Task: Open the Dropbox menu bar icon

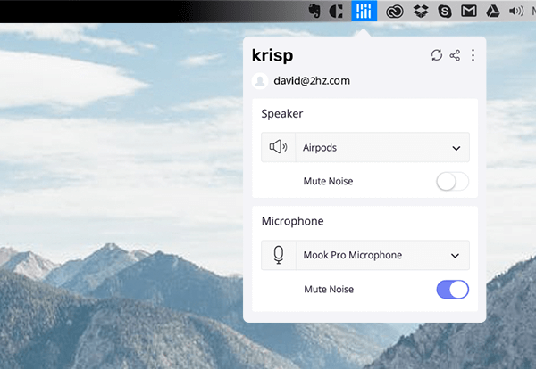Action: click(x=421, y=12)
